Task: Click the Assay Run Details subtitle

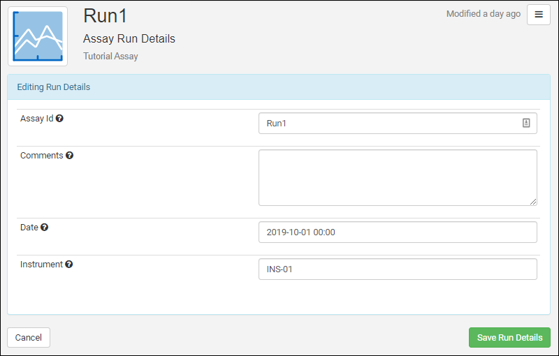Action: point(129,39)
